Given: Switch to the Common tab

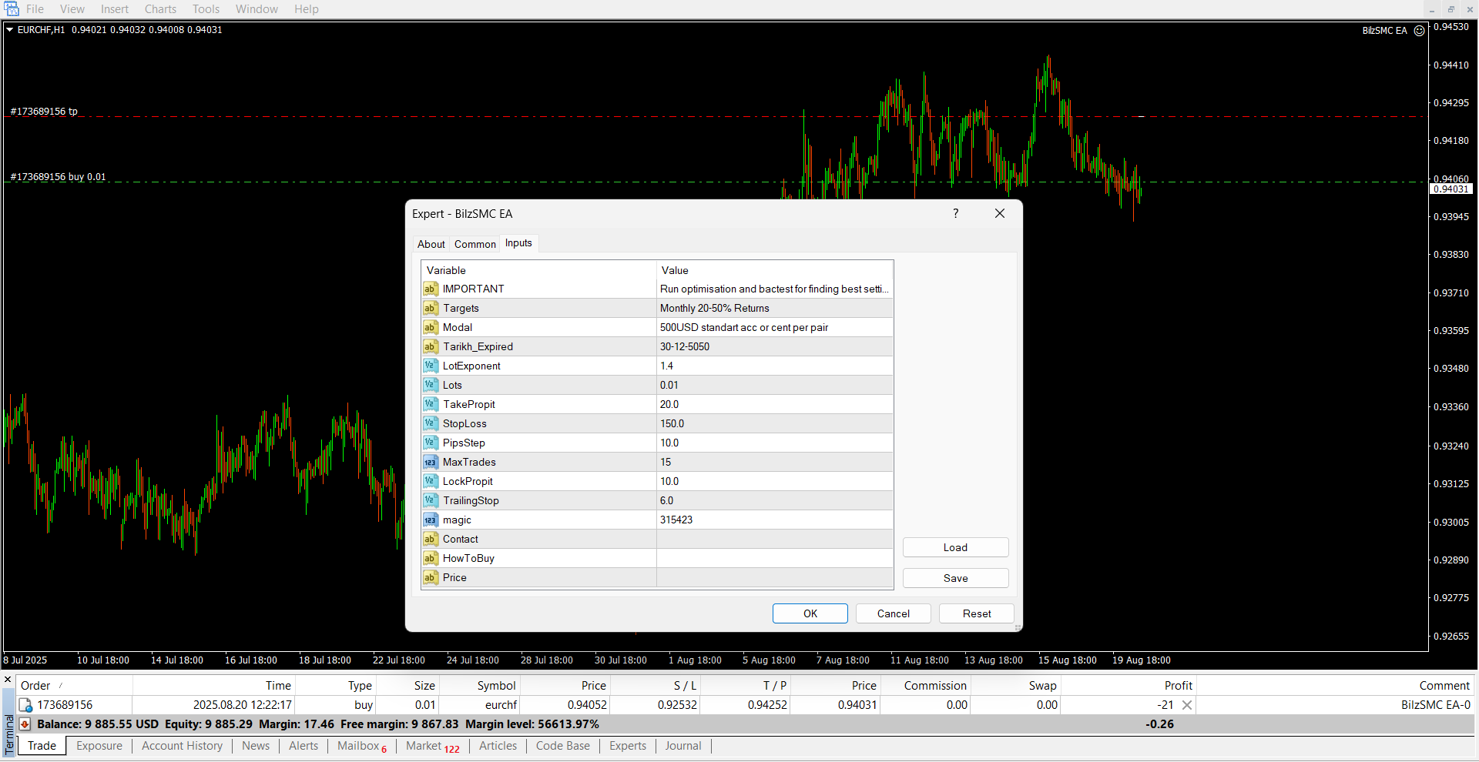Looking at the screenshot, I should tap(475, 244).
